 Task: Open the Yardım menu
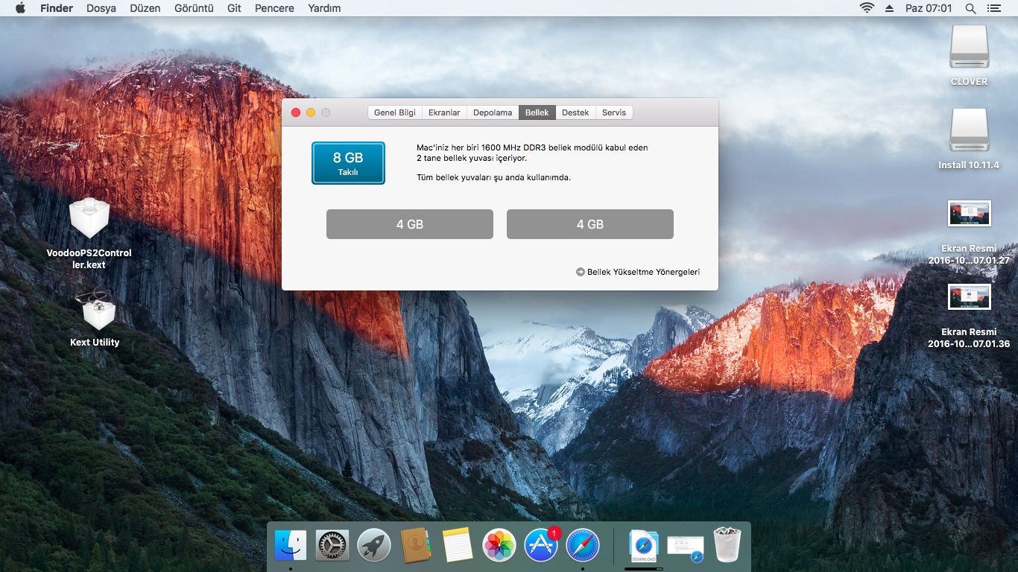[324, 8]
